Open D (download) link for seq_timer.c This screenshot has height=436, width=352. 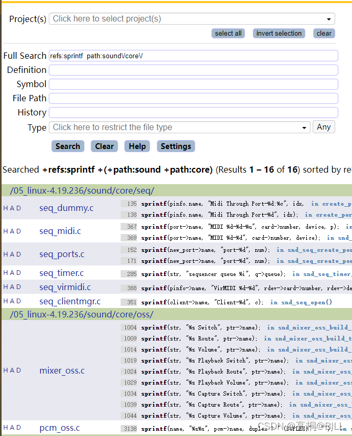pos(19,273)
